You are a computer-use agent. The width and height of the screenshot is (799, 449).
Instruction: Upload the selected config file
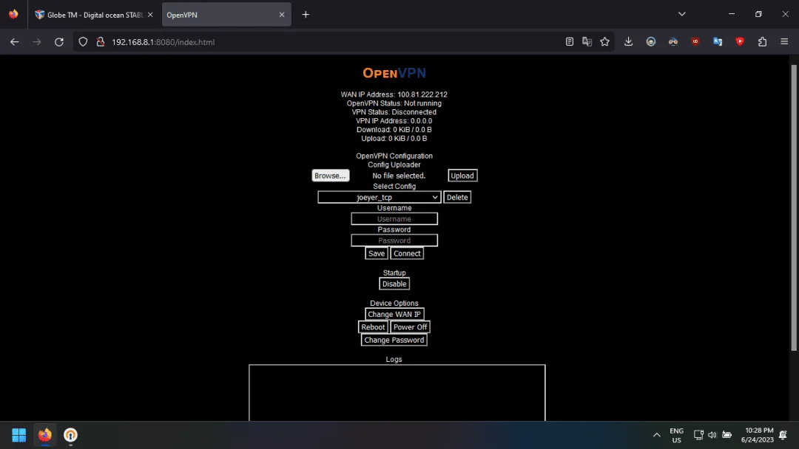point(462,176)
